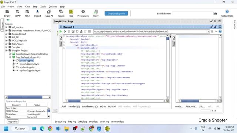This screenshot has height=133, width=237.
Task: Create a new SOAP project via toolbar
Action: click(17, 13)
